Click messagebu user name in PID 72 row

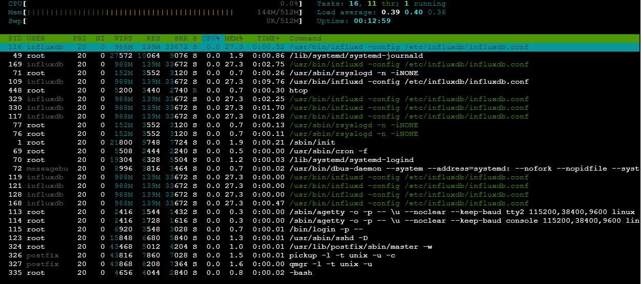(47, 169)
